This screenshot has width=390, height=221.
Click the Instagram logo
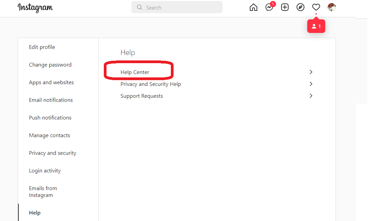(x=35, y=8)
